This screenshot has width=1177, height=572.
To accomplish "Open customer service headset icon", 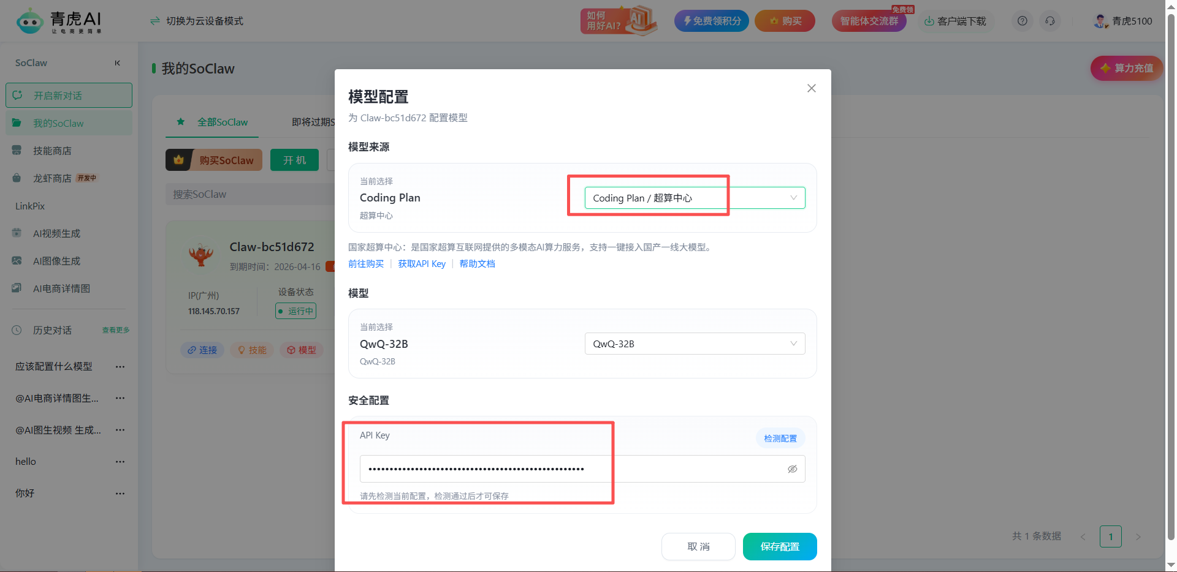I will point(1050,21).
